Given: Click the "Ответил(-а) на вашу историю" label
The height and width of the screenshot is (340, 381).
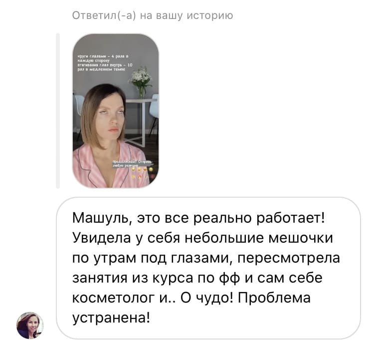Looking at the screenshot, I should (153, 15).
